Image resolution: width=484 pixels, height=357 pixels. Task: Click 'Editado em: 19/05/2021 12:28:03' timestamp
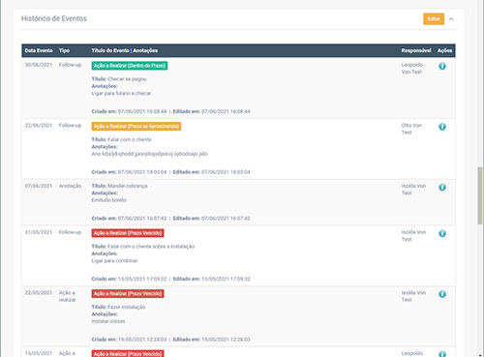coord(212,340)
